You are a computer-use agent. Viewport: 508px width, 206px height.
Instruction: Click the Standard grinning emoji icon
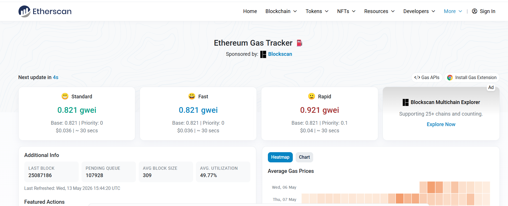click(x=65, y=96)
